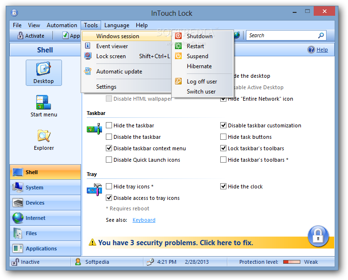The image size is (348, 280).
Task: Open the File menu
Action: click(x=17, y=25)
